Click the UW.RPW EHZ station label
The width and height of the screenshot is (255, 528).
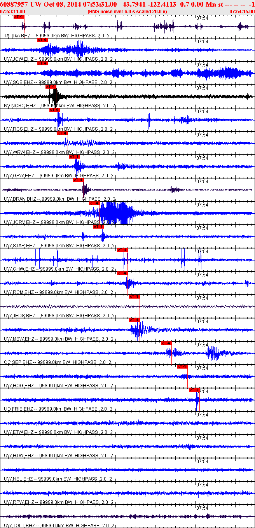[19, 502]
